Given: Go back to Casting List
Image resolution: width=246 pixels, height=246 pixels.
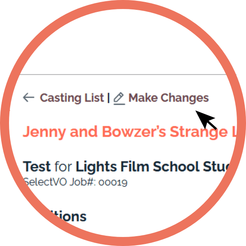Looking at the screenshot, I should click(x=72, y=98).
